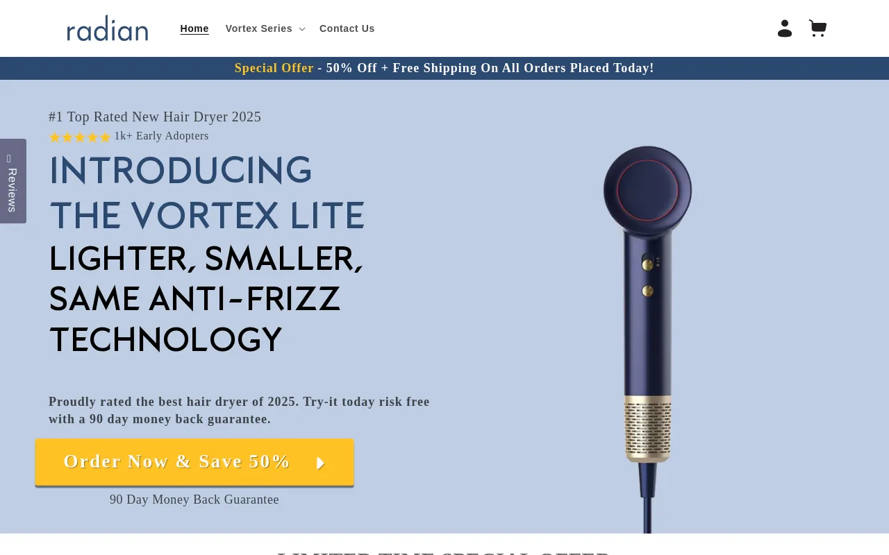Click Order Now & Save 50% button

194,462
